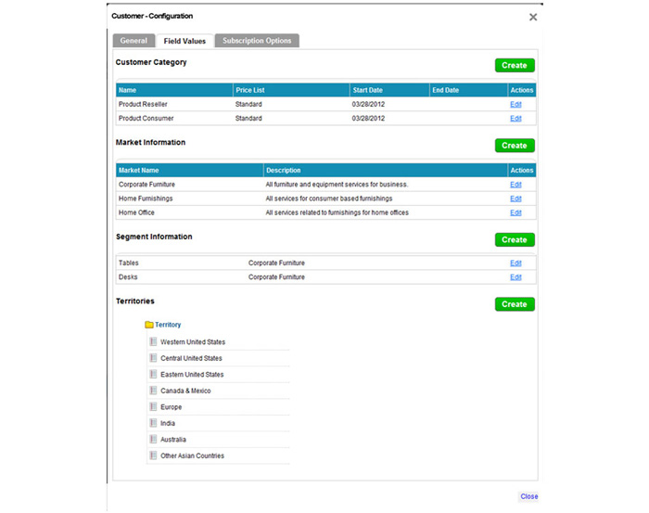Screen dimensions: 649x513
Task: Create a new Segment Information entry
Action: click(514, 239)
